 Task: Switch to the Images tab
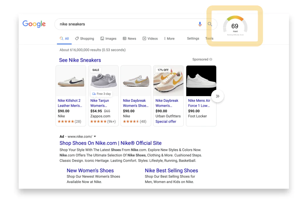click(x=108, y=39)
